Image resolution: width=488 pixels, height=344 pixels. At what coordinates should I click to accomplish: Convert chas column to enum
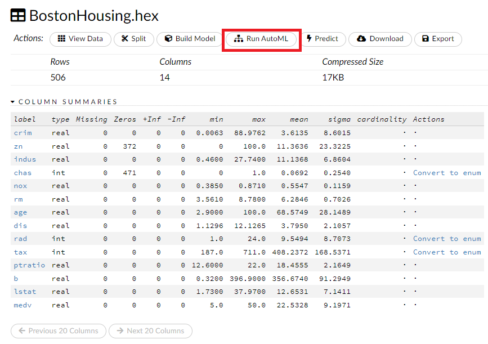(x=447, y=173)
